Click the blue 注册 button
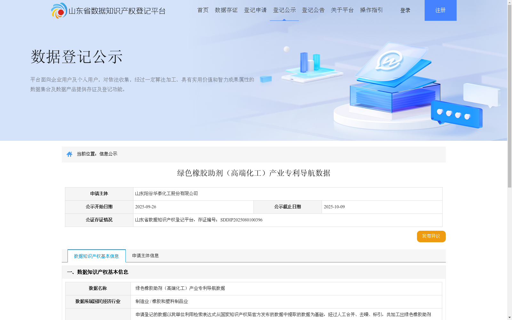Image resolution: width=512 pixels, height=320 pixels. (x=441, y=10)
